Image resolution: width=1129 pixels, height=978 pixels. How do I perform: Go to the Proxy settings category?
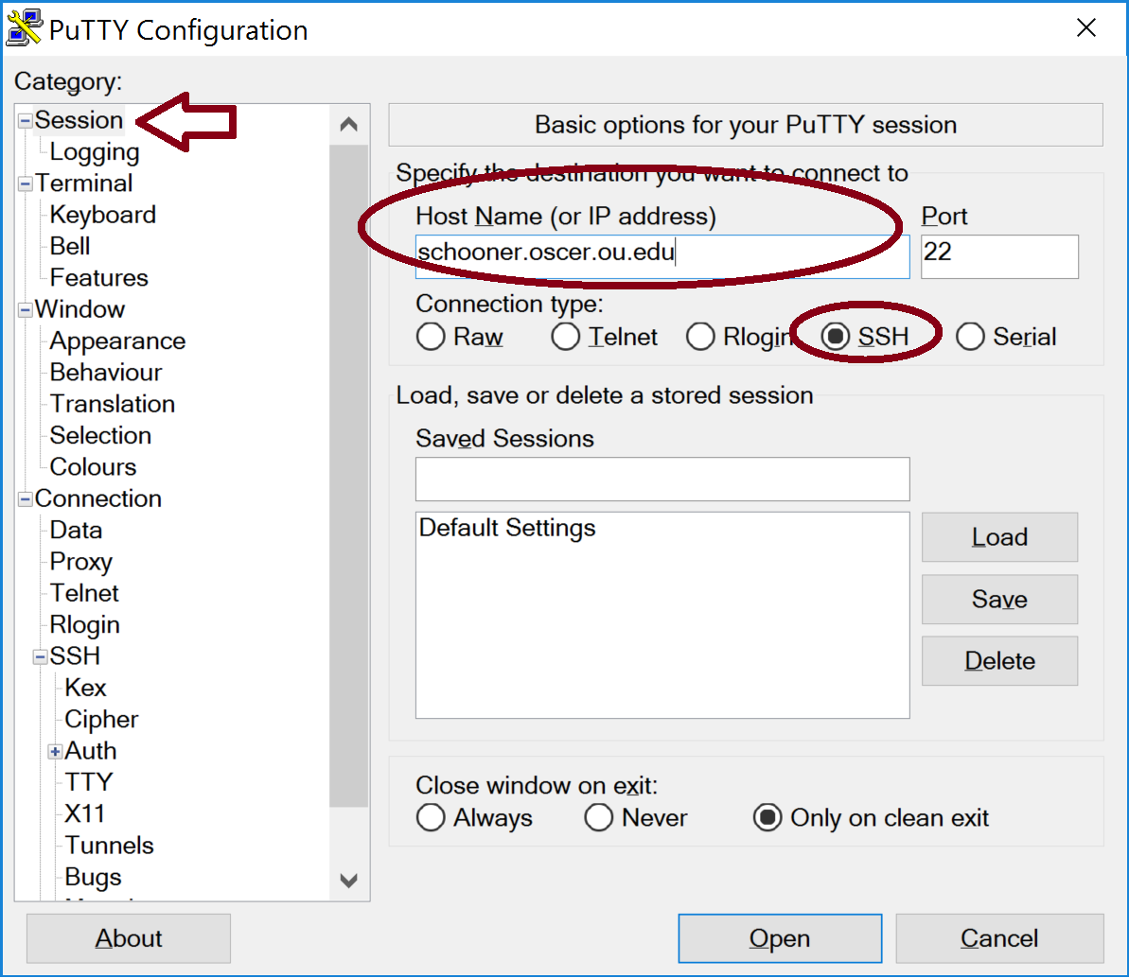[x=81, y=562]
